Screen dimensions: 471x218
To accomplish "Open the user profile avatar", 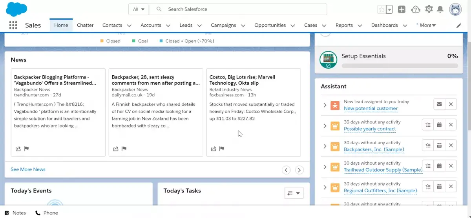I will point(455,9).
